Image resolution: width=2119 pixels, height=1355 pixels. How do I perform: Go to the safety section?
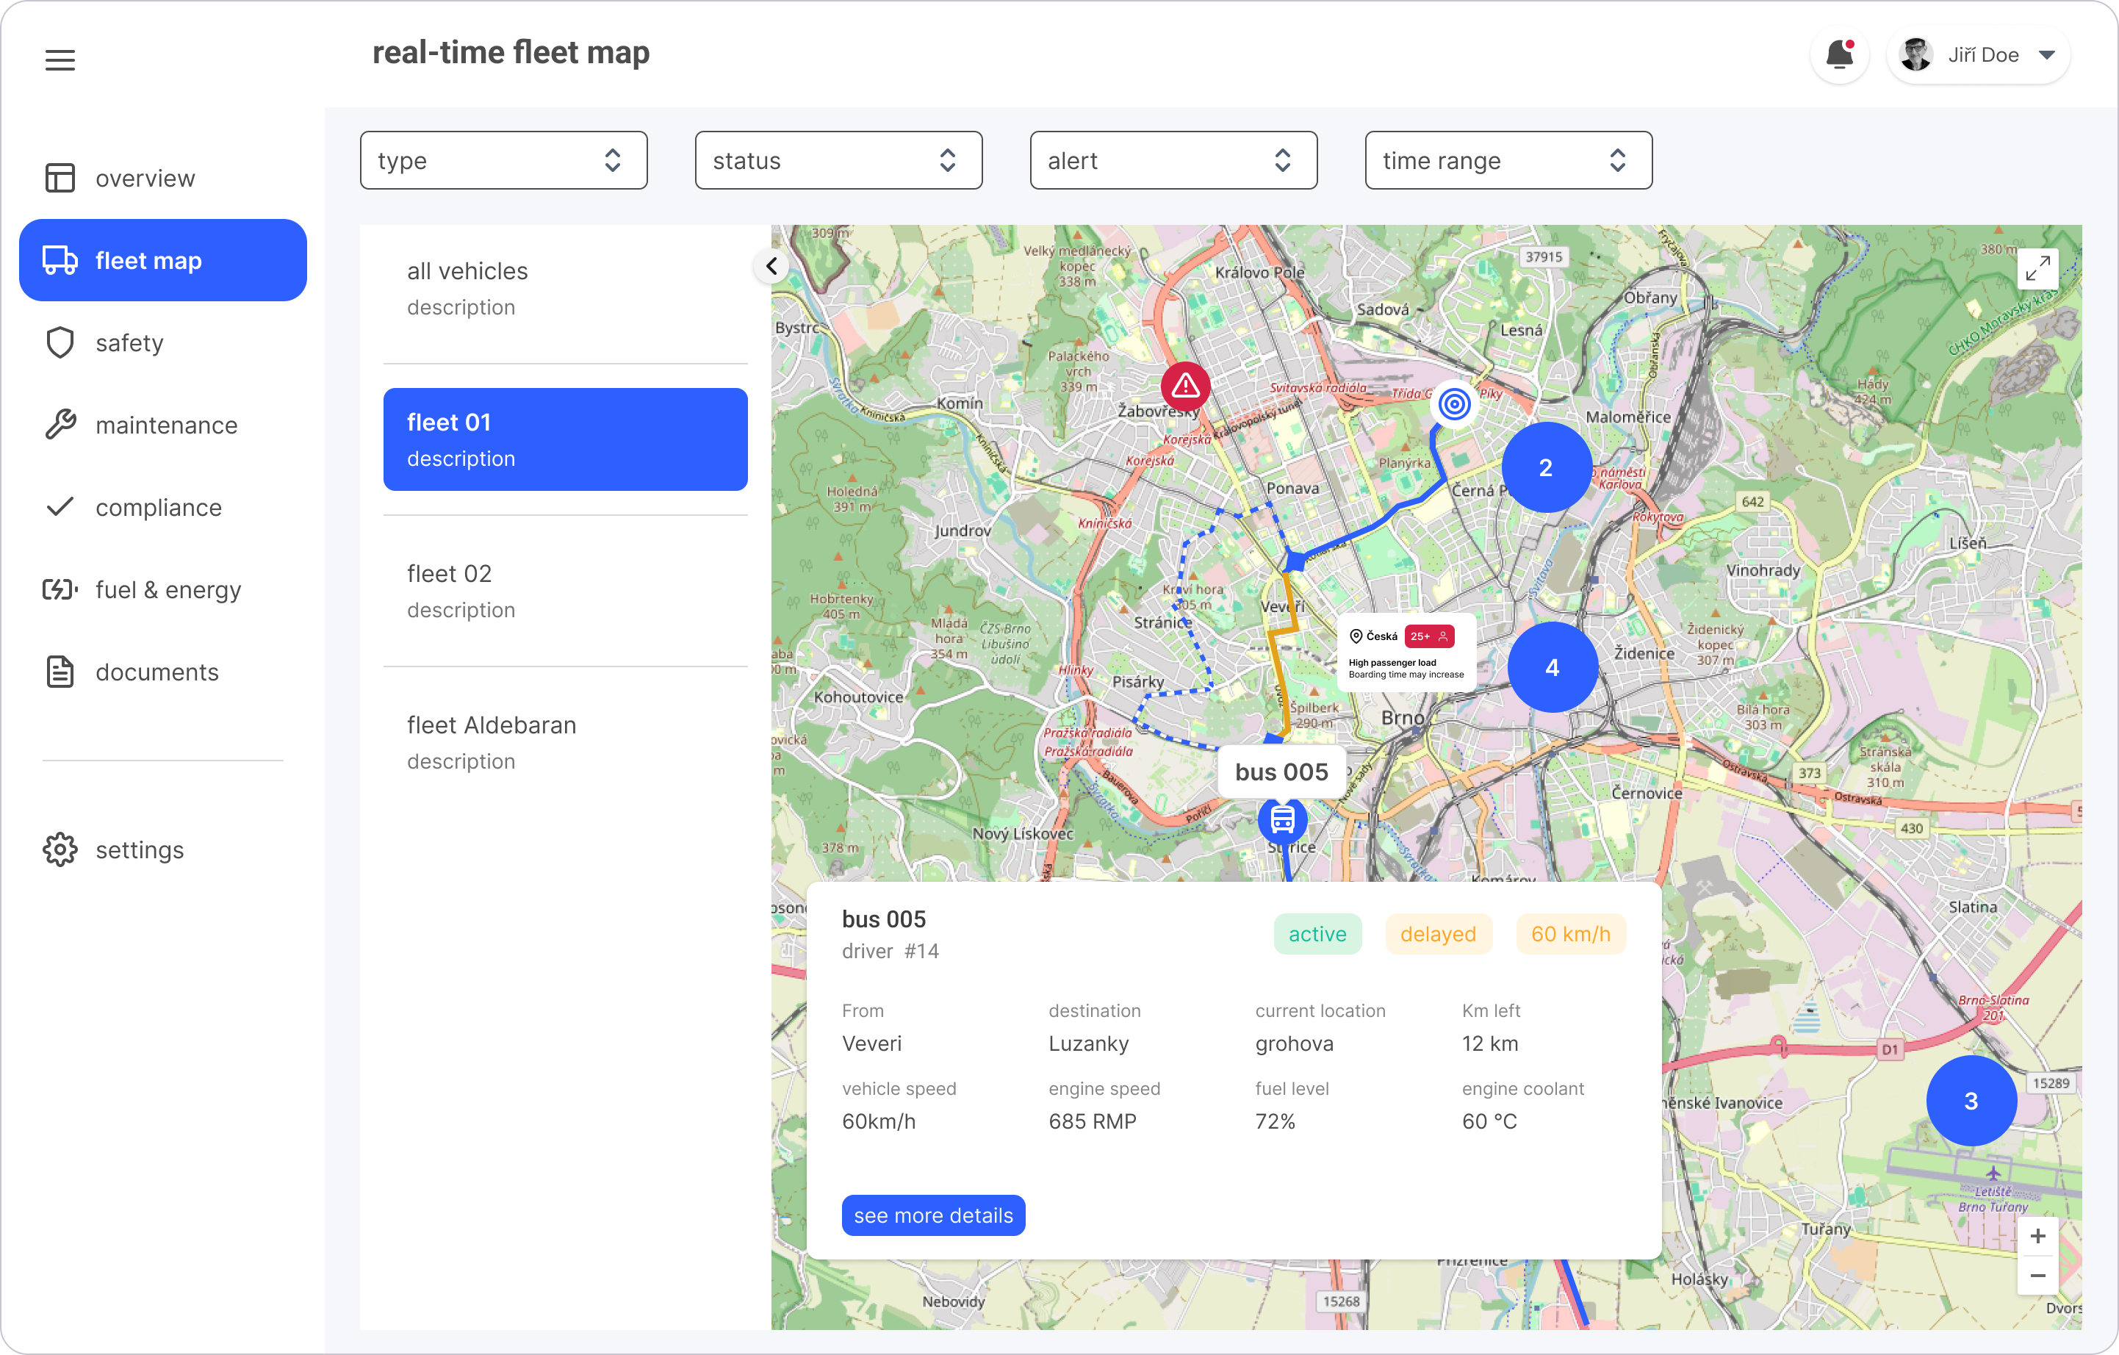point(129,343)
